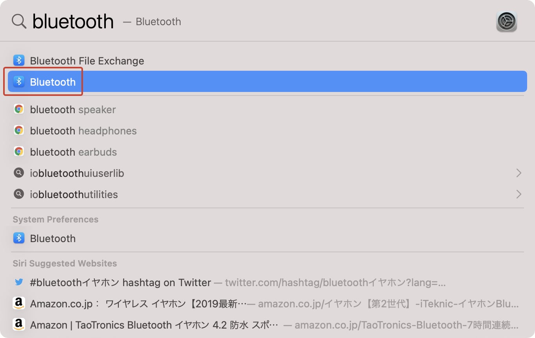The image size is (535, 338).
Task: Select the Bluetooth File Exchange result
Action: coord(87,61)
